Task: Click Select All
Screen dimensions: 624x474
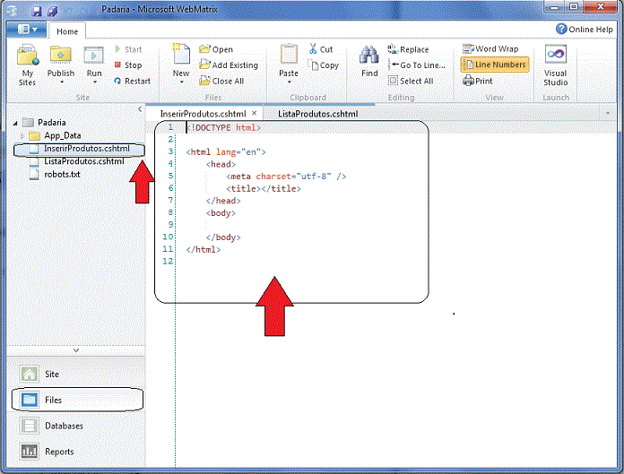Action: tap(411, 81)
